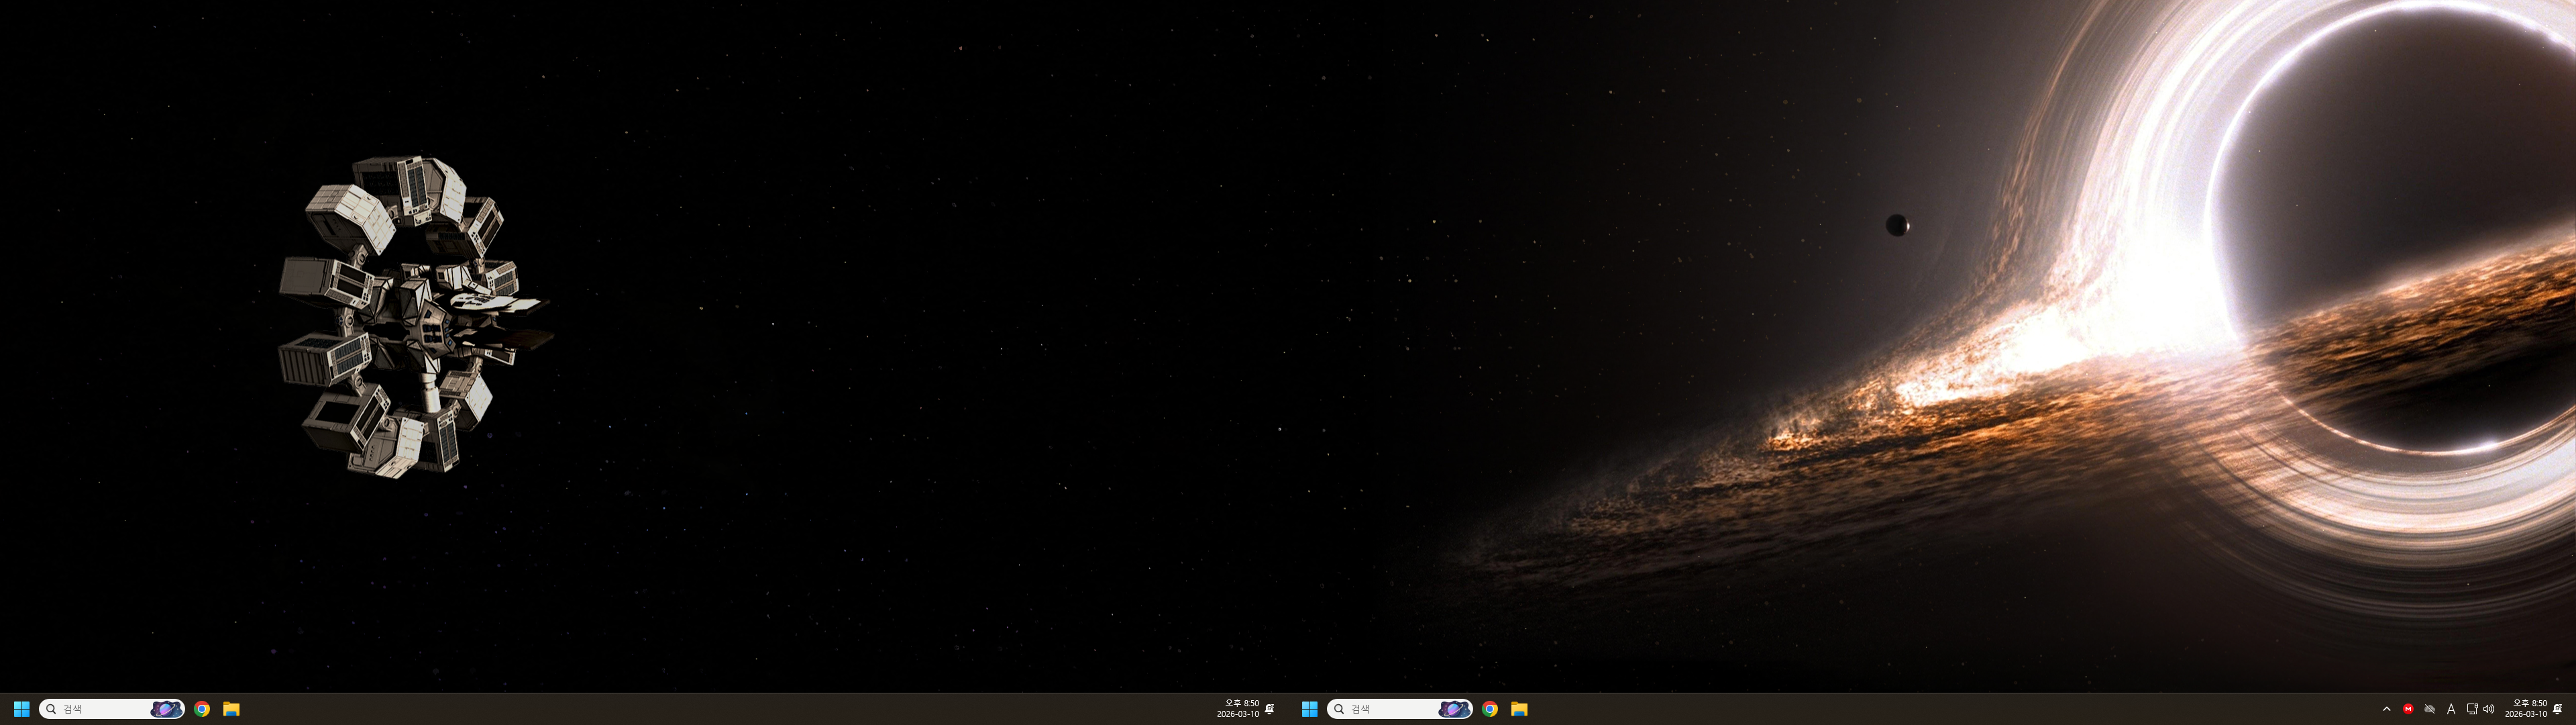Open do-not-disturb notification bell on left monitor
The width and height of the screenshot is (2576, 725).
1270,709
